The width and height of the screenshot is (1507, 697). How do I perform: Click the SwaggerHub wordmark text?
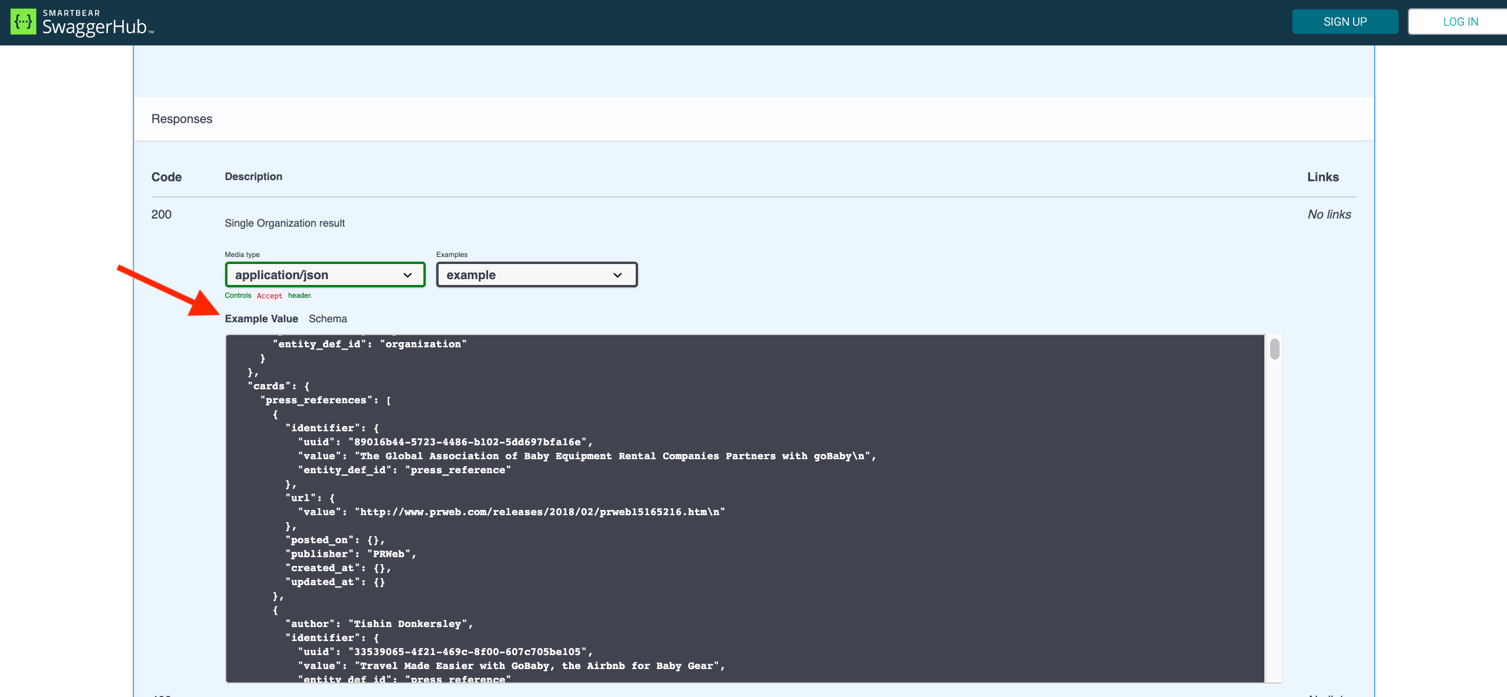(94, 27)
